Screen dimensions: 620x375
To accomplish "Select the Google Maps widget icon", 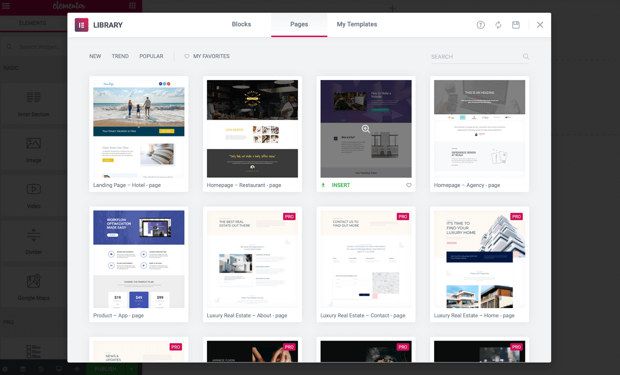I will [x=33, y=281].
